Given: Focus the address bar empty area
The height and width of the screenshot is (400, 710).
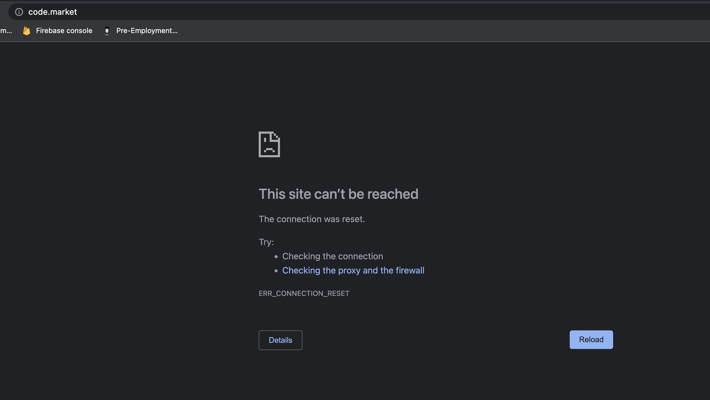Looking at the screenshot, I should click(384, 12).
